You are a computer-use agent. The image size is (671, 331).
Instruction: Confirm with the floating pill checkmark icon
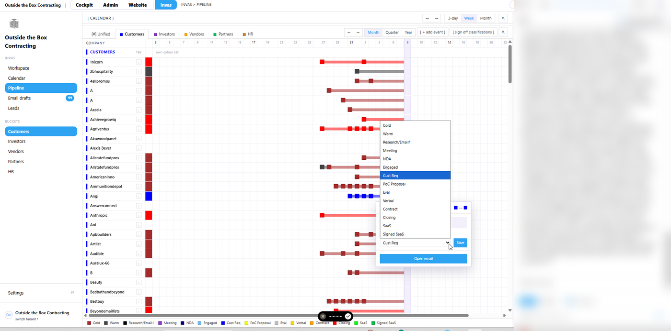click(348, 316)
